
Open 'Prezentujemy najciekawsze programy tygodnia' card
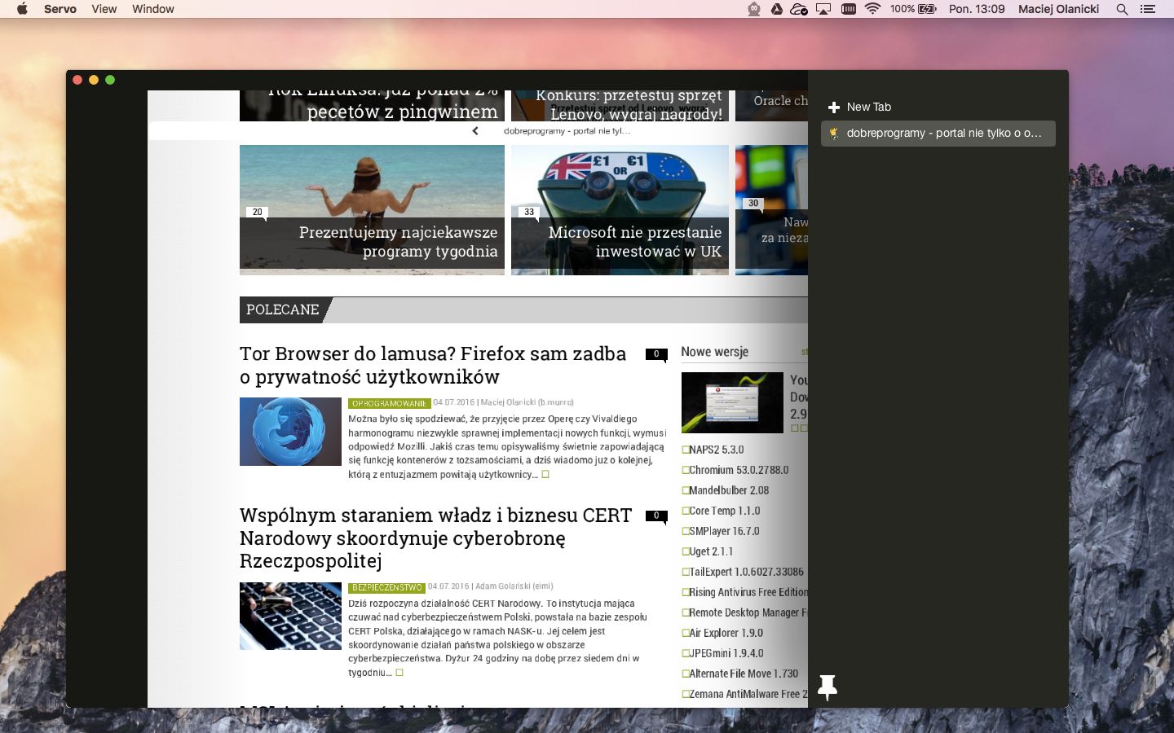click(372, 210)
